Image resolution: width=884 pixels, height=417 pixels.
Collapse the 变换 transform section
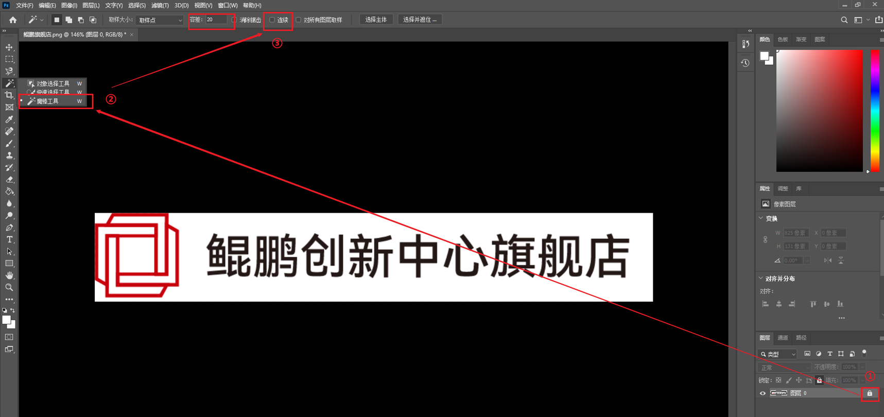tap(761, 218)
